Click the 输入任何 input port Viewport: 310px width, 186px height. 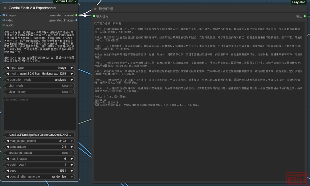coord(94,16)
